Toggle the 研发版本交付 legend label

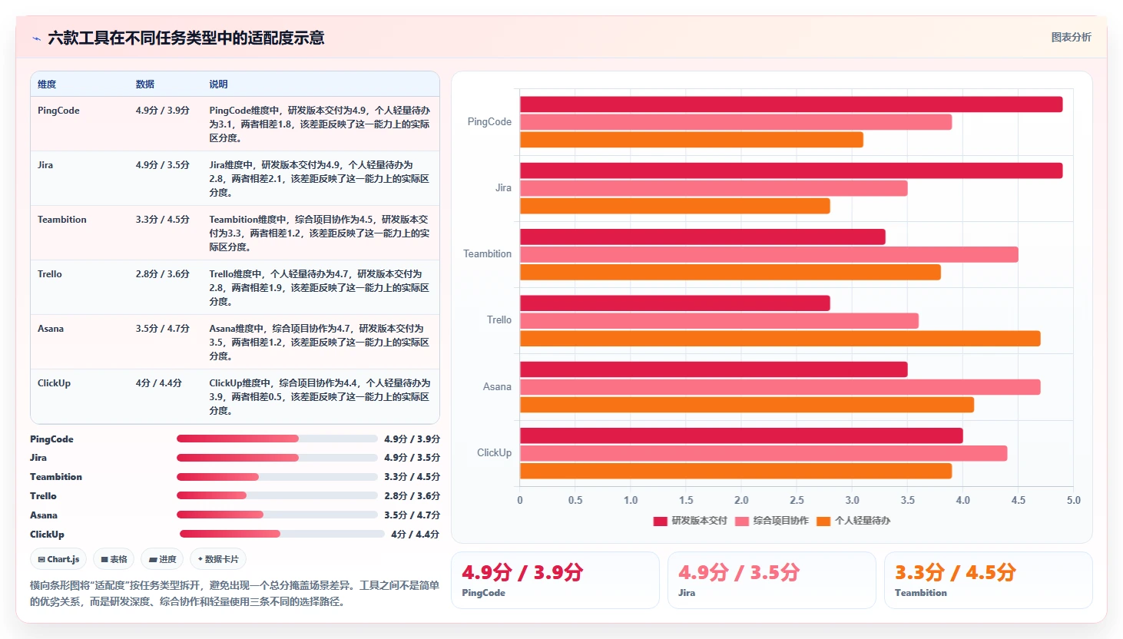[699, 521]
